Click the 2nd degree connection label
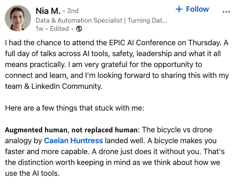The width and height of the screenshot is (235, 185). [x=73, y=11]
